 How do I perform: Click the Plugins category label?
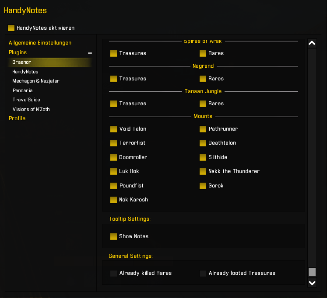tap(18, 52)
